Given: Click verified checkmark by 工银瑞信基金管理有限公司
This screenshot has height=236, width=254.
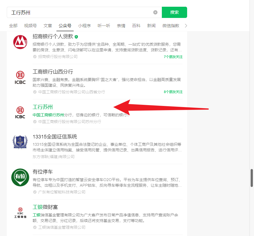Looking at the screenshot, I should (35, 227).
